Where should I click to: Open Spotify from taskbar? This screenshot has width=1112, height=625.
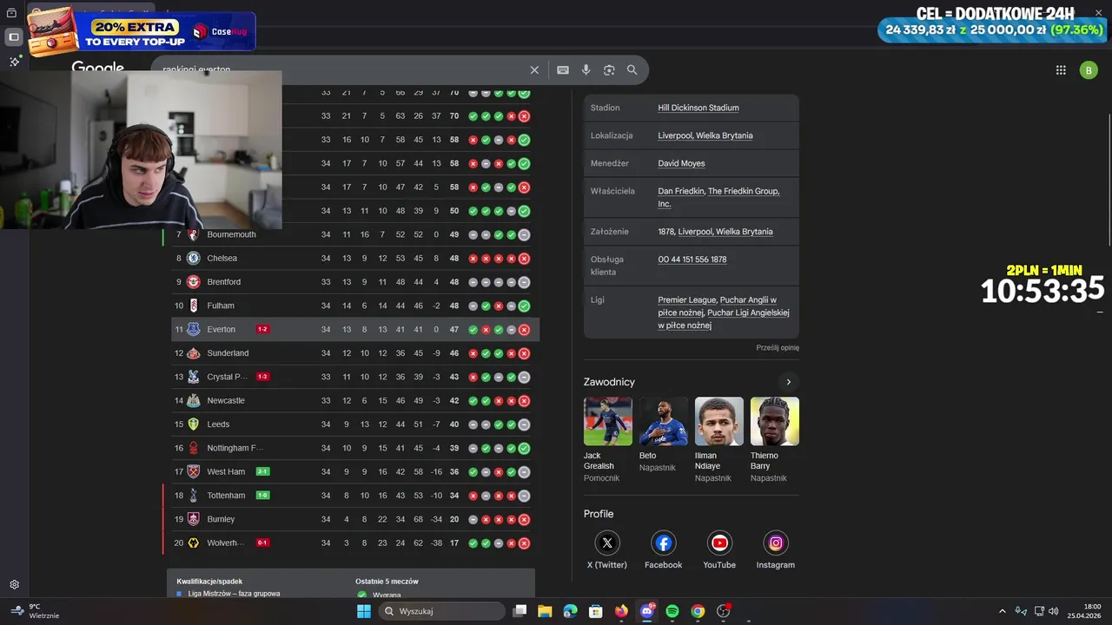pos(672,611)
